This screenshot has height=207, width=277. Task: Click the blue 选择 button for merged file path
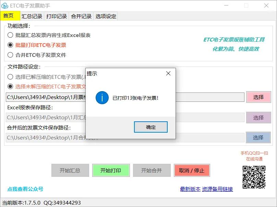258,137
